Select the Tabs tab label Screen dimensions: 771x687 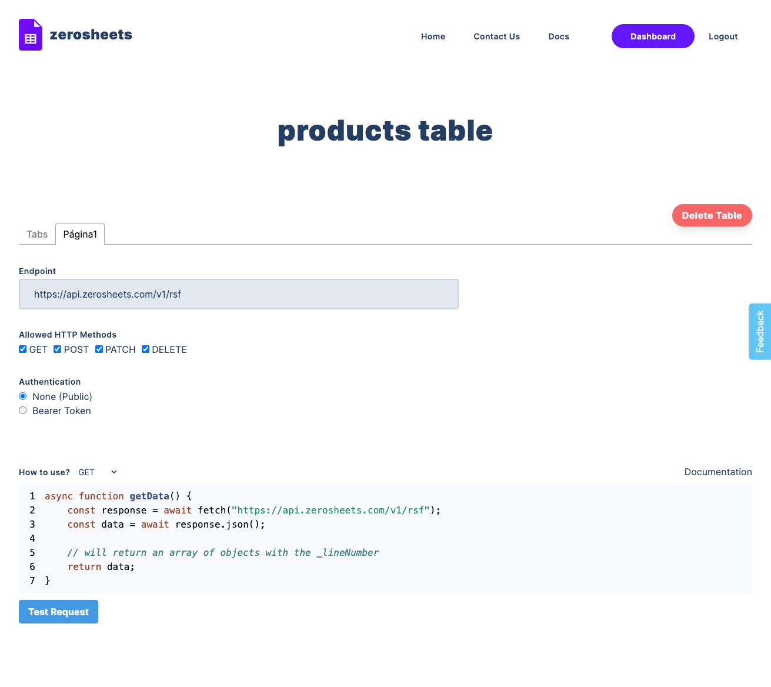click(x=37, y=234)
